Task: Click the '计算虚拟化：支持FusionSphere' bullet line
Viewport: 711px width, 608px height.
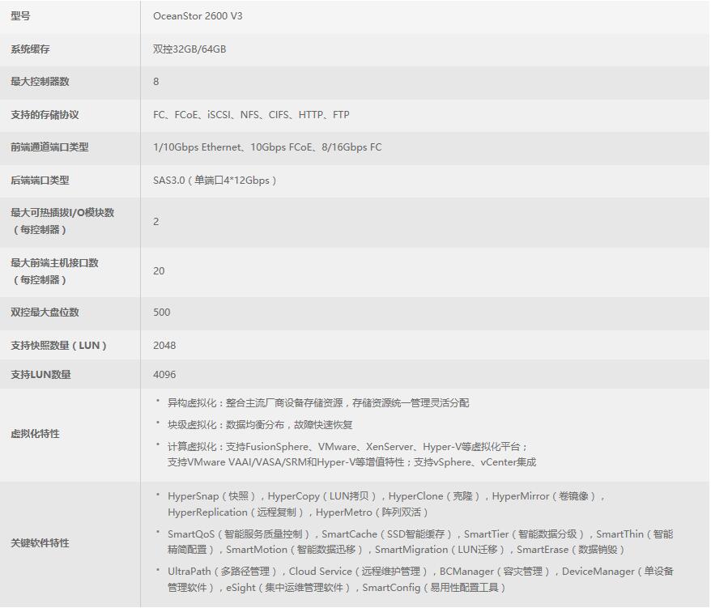Action: tap(347, 447)
